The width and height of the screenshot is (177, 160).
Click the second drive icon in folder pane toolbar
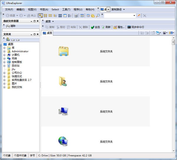coord(18,40)
